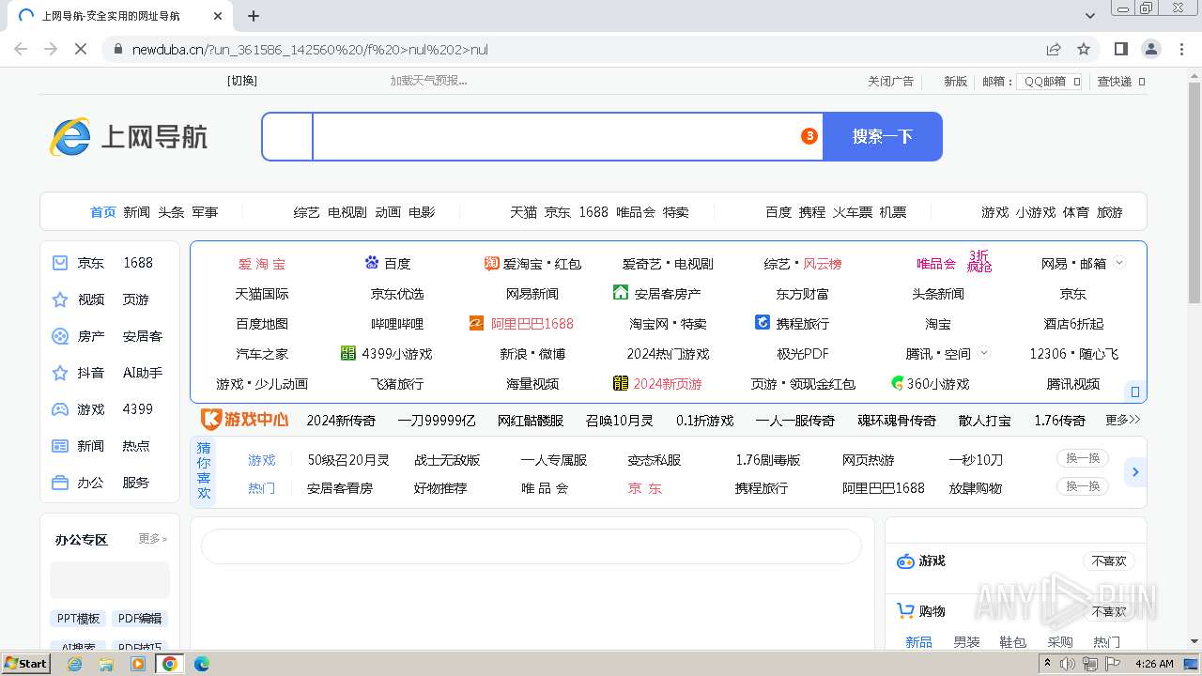Click the 房产 icon in left sidebar
The width and height of the screenshot is (1202, 676).
60,336
